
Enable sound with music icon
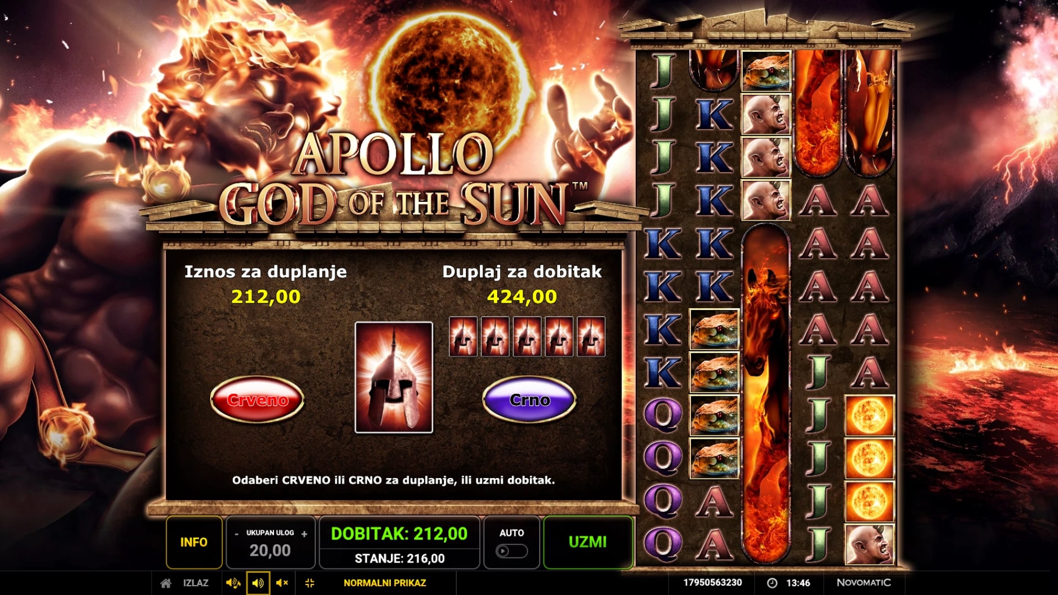(233, 583)
